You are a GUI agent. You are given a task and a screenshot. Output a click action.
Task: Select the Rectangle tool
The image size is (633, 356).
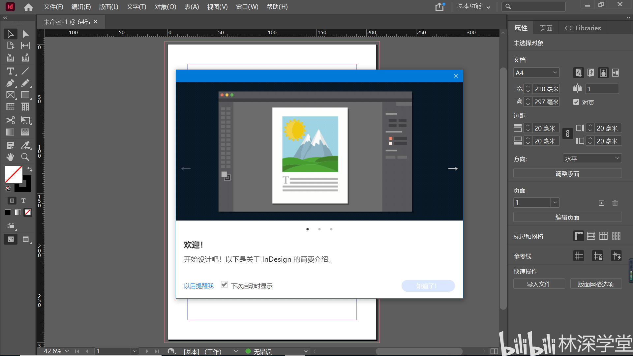click(25, 95)
